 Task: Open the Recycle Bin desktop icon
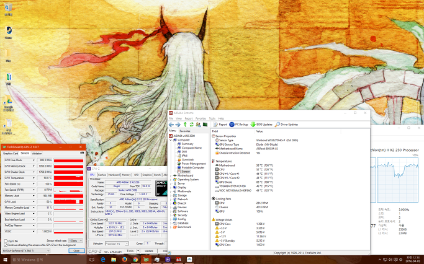click(9, 9)
